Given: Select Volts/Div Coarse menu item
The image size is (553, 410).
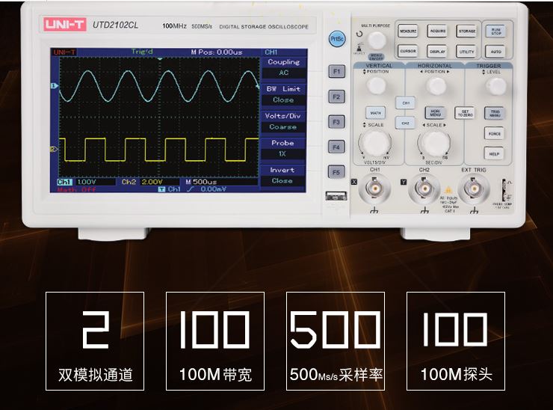Looking at the screenshot, I should pyautogui.click(x=283, y=121).
